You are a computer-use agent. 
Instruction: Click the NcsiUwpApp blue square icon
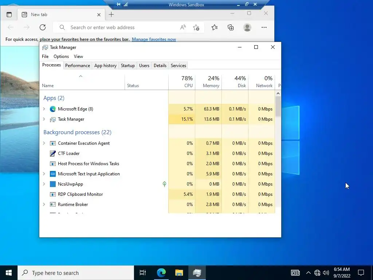tap(52, 184)
